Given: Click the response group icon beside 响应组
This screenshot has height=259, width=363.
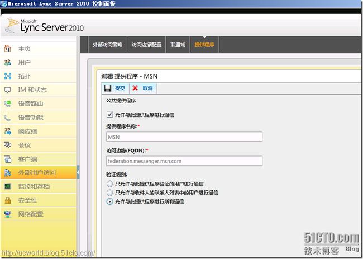Looking at the screenshot, I should [8, 131].
